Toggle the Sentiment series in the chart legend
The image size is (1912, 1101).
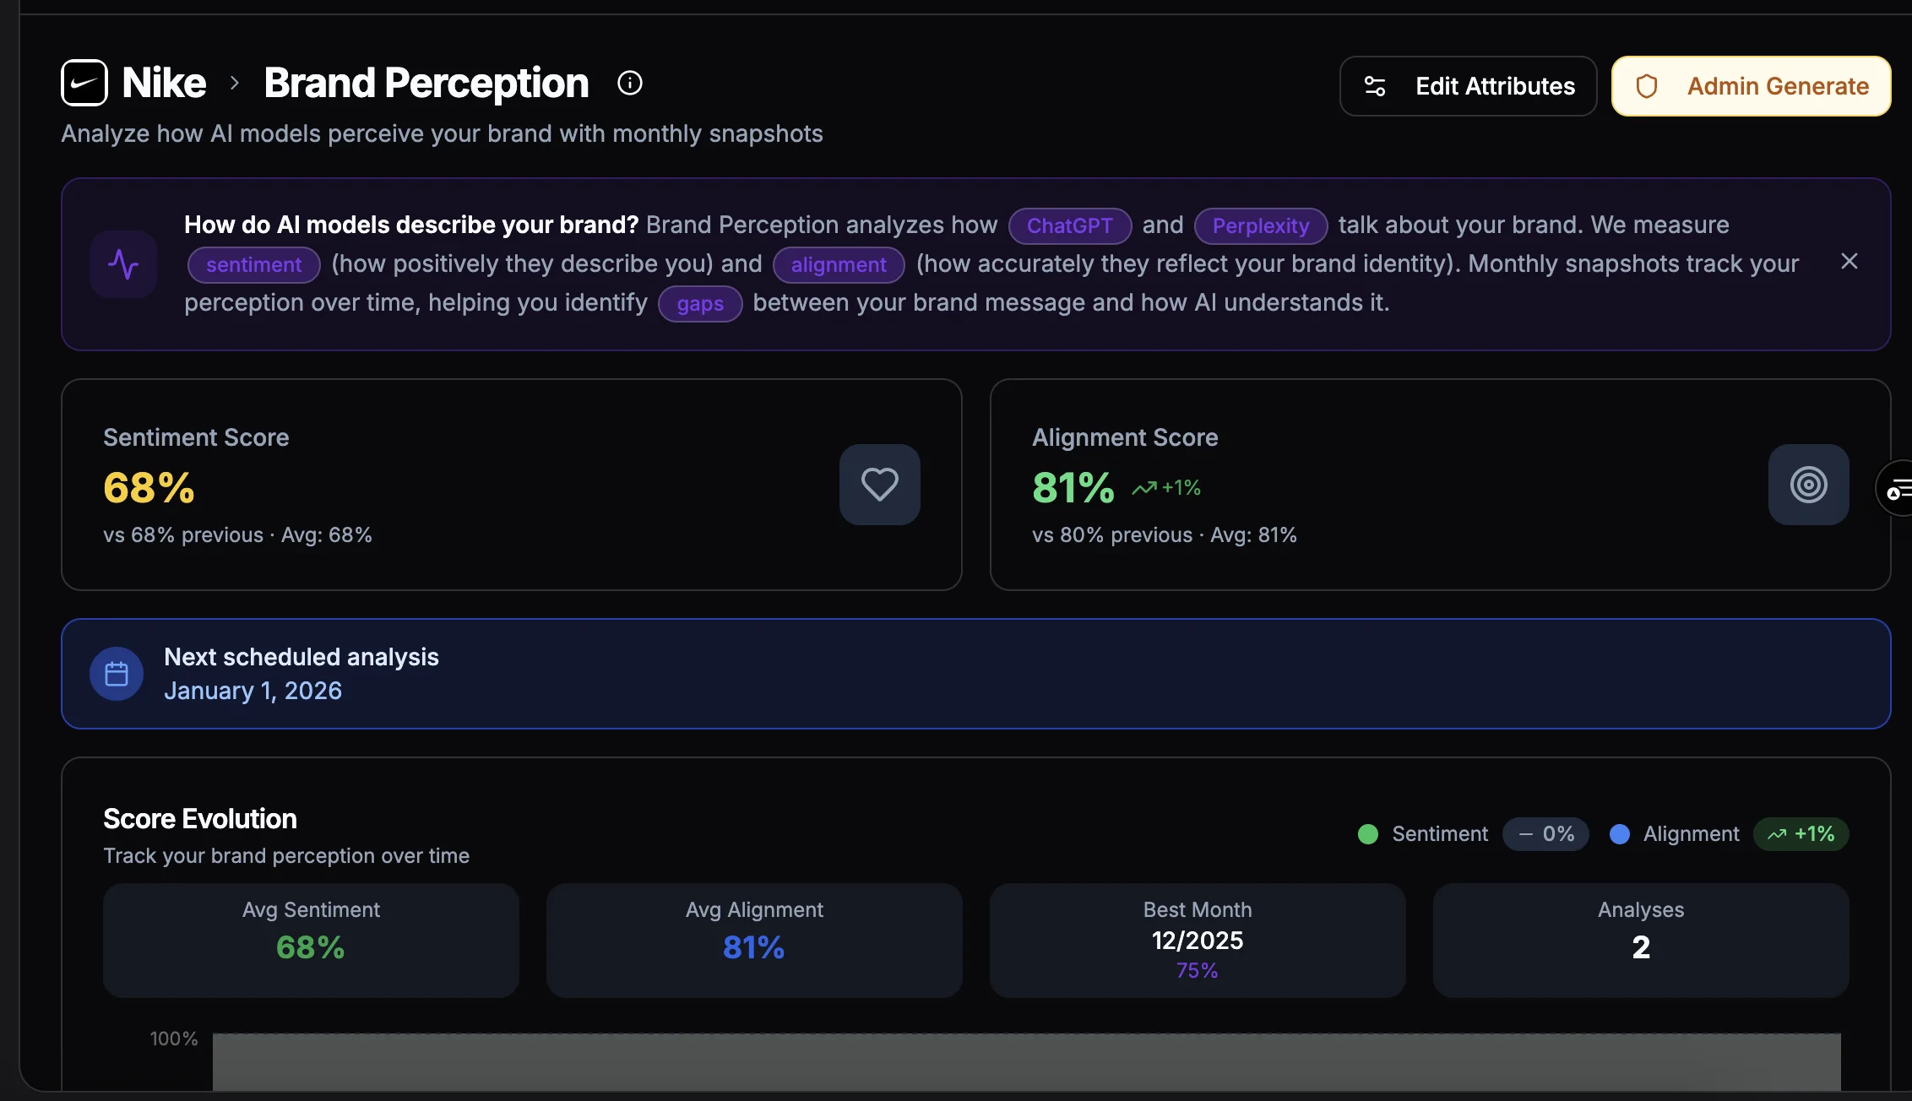[x=1440, y=833]
